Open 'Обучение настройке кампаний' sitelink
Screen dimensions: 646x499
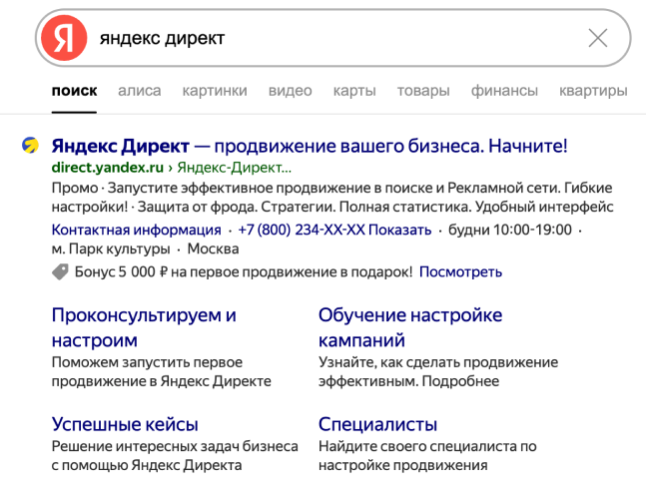coord(410,327)
